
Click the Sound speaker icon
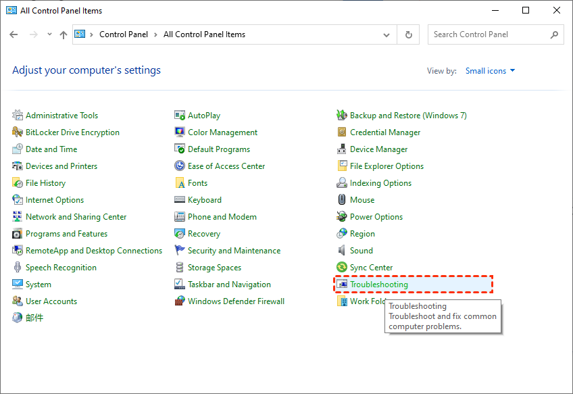pos(342,251)
